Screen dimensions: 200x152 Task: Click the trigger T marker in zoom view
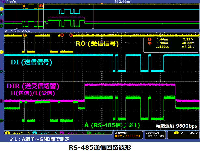25,35
